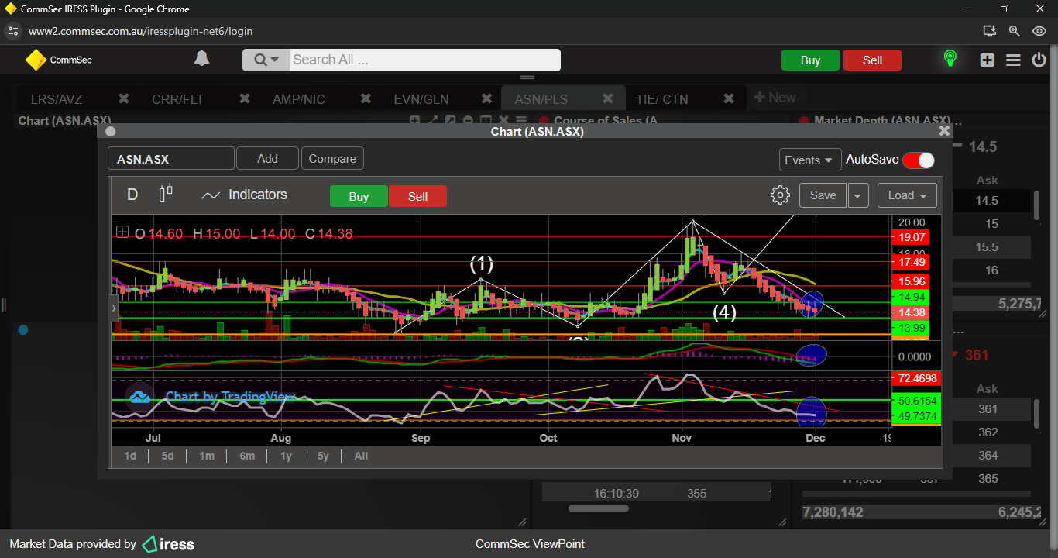1058x558 pixels.
Task: Open the hamburger main menu
Action: point(1013,60)
